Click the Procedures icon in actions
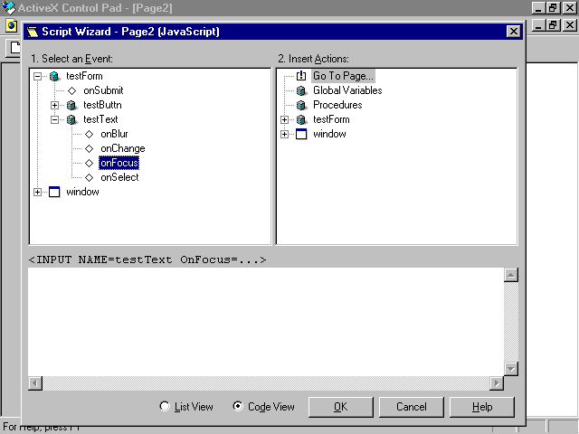This screenshot has height=434, width=579. (301, 105)
